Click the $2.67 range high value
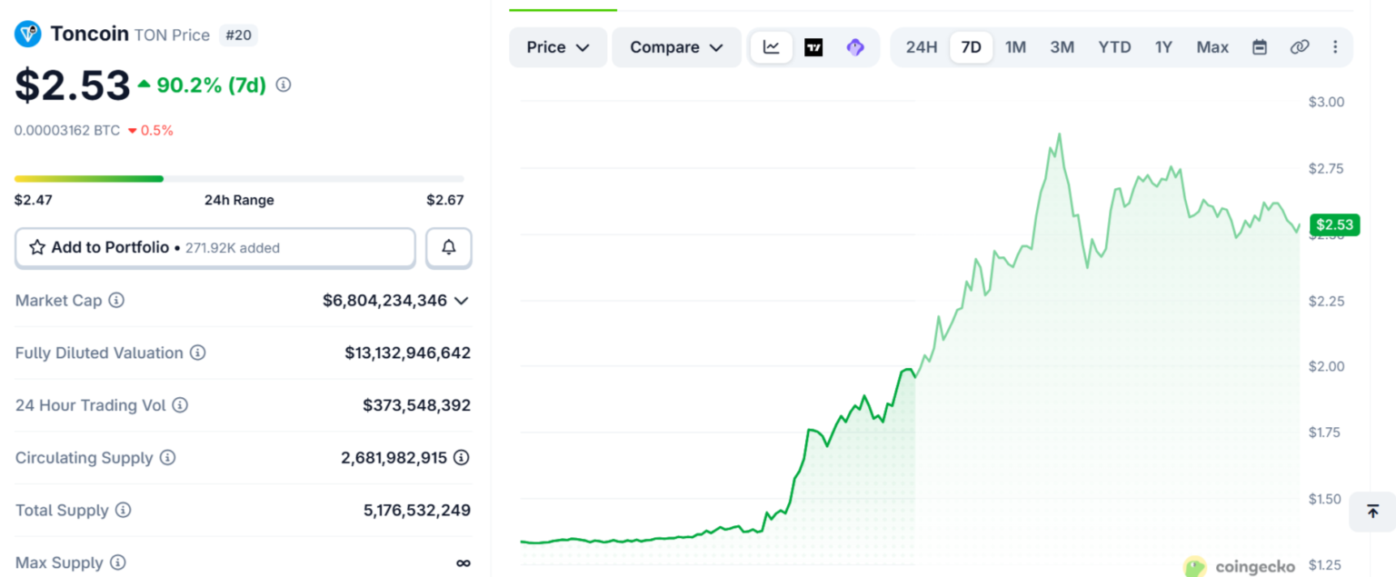1396x577 pixels. (445, 200)
